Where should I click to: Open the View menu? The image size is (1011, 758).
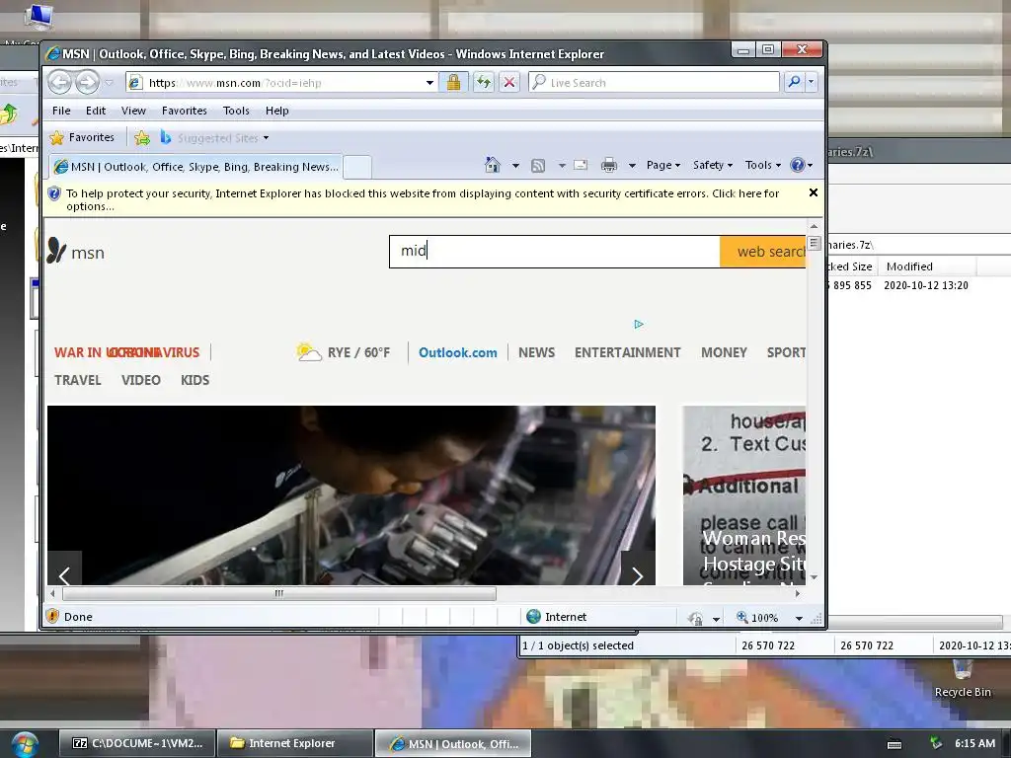(133, 111)
